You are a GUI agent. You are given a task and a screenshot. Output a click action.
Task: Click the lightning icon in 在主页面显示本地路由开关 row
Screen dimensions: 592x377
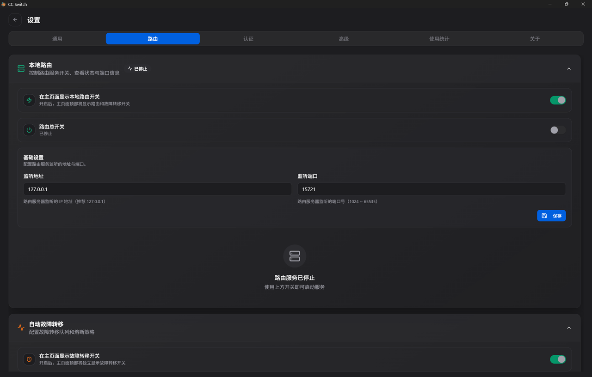(29, 100)
